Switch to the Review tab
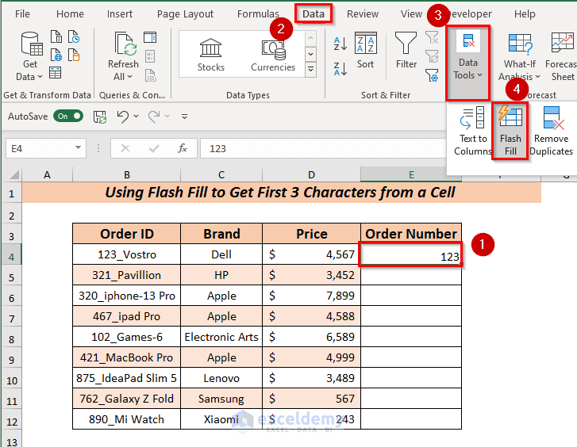This screenshot has height=447, width=577. click(x=363, y=14)
